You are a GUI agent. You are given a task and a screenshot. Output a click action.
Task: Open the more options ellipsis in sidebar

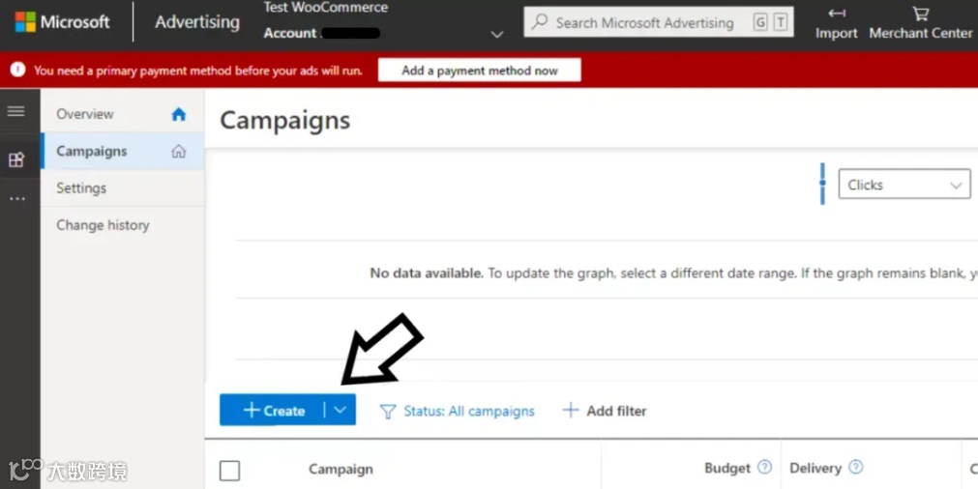tap(16, 199)
